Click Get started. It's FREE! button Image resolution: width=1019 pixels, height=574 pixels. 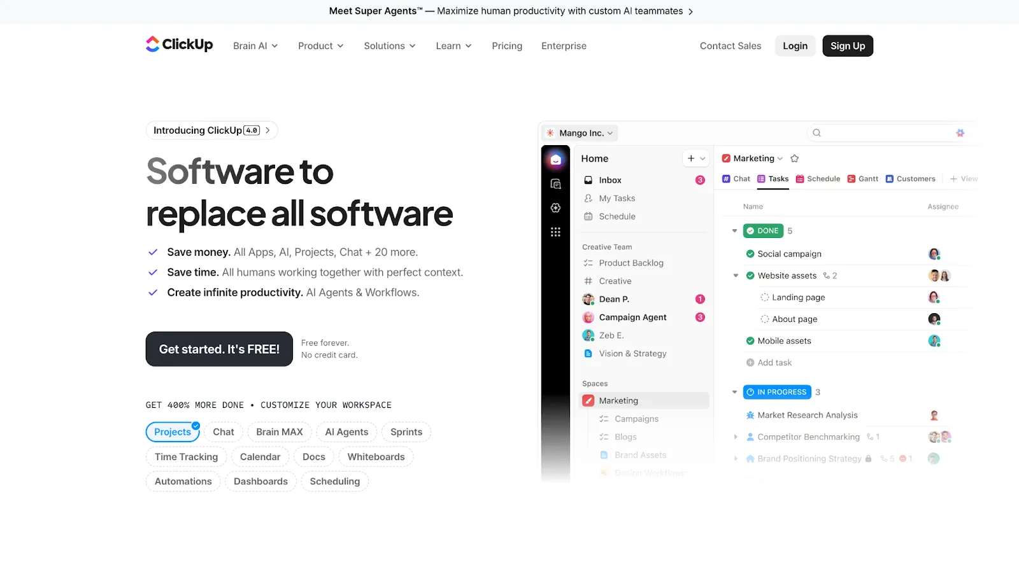coord(219,349)
